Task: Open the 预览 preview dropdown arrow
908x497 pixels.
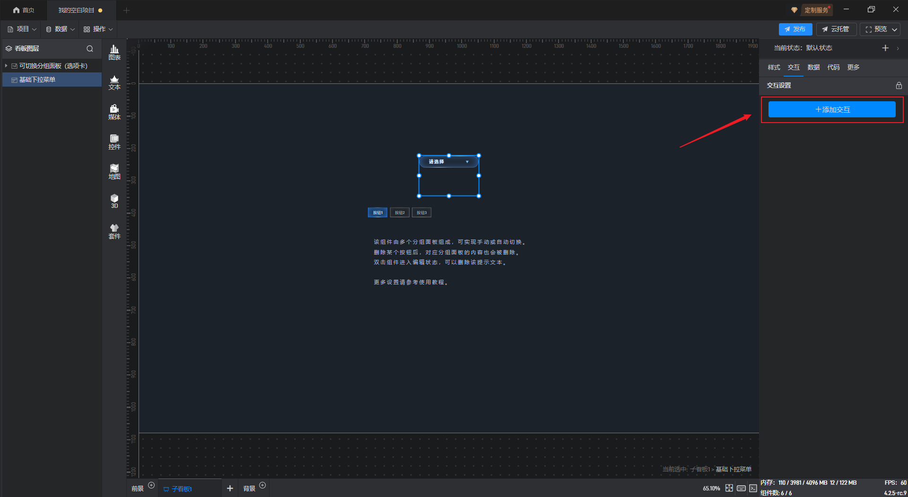Action: point(895,29)
